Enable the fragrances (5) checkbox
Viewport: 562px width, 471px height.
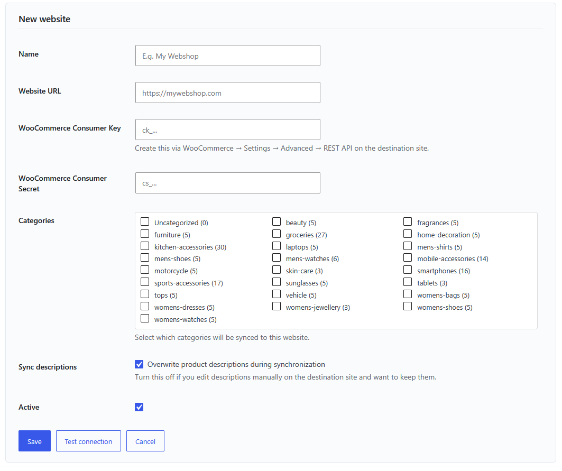pyautogui.click(x=408, y=222)
